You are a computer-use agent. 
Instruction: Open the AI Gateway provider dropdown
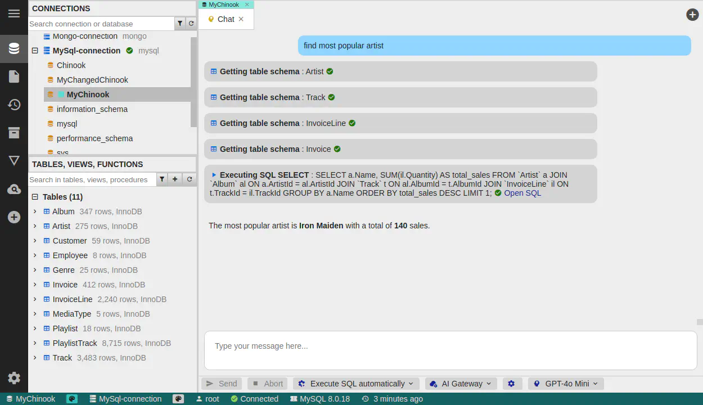(461, 384)
